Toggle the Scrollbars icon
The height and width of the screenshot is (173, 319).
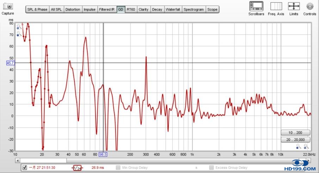click(x=256, y=6)
